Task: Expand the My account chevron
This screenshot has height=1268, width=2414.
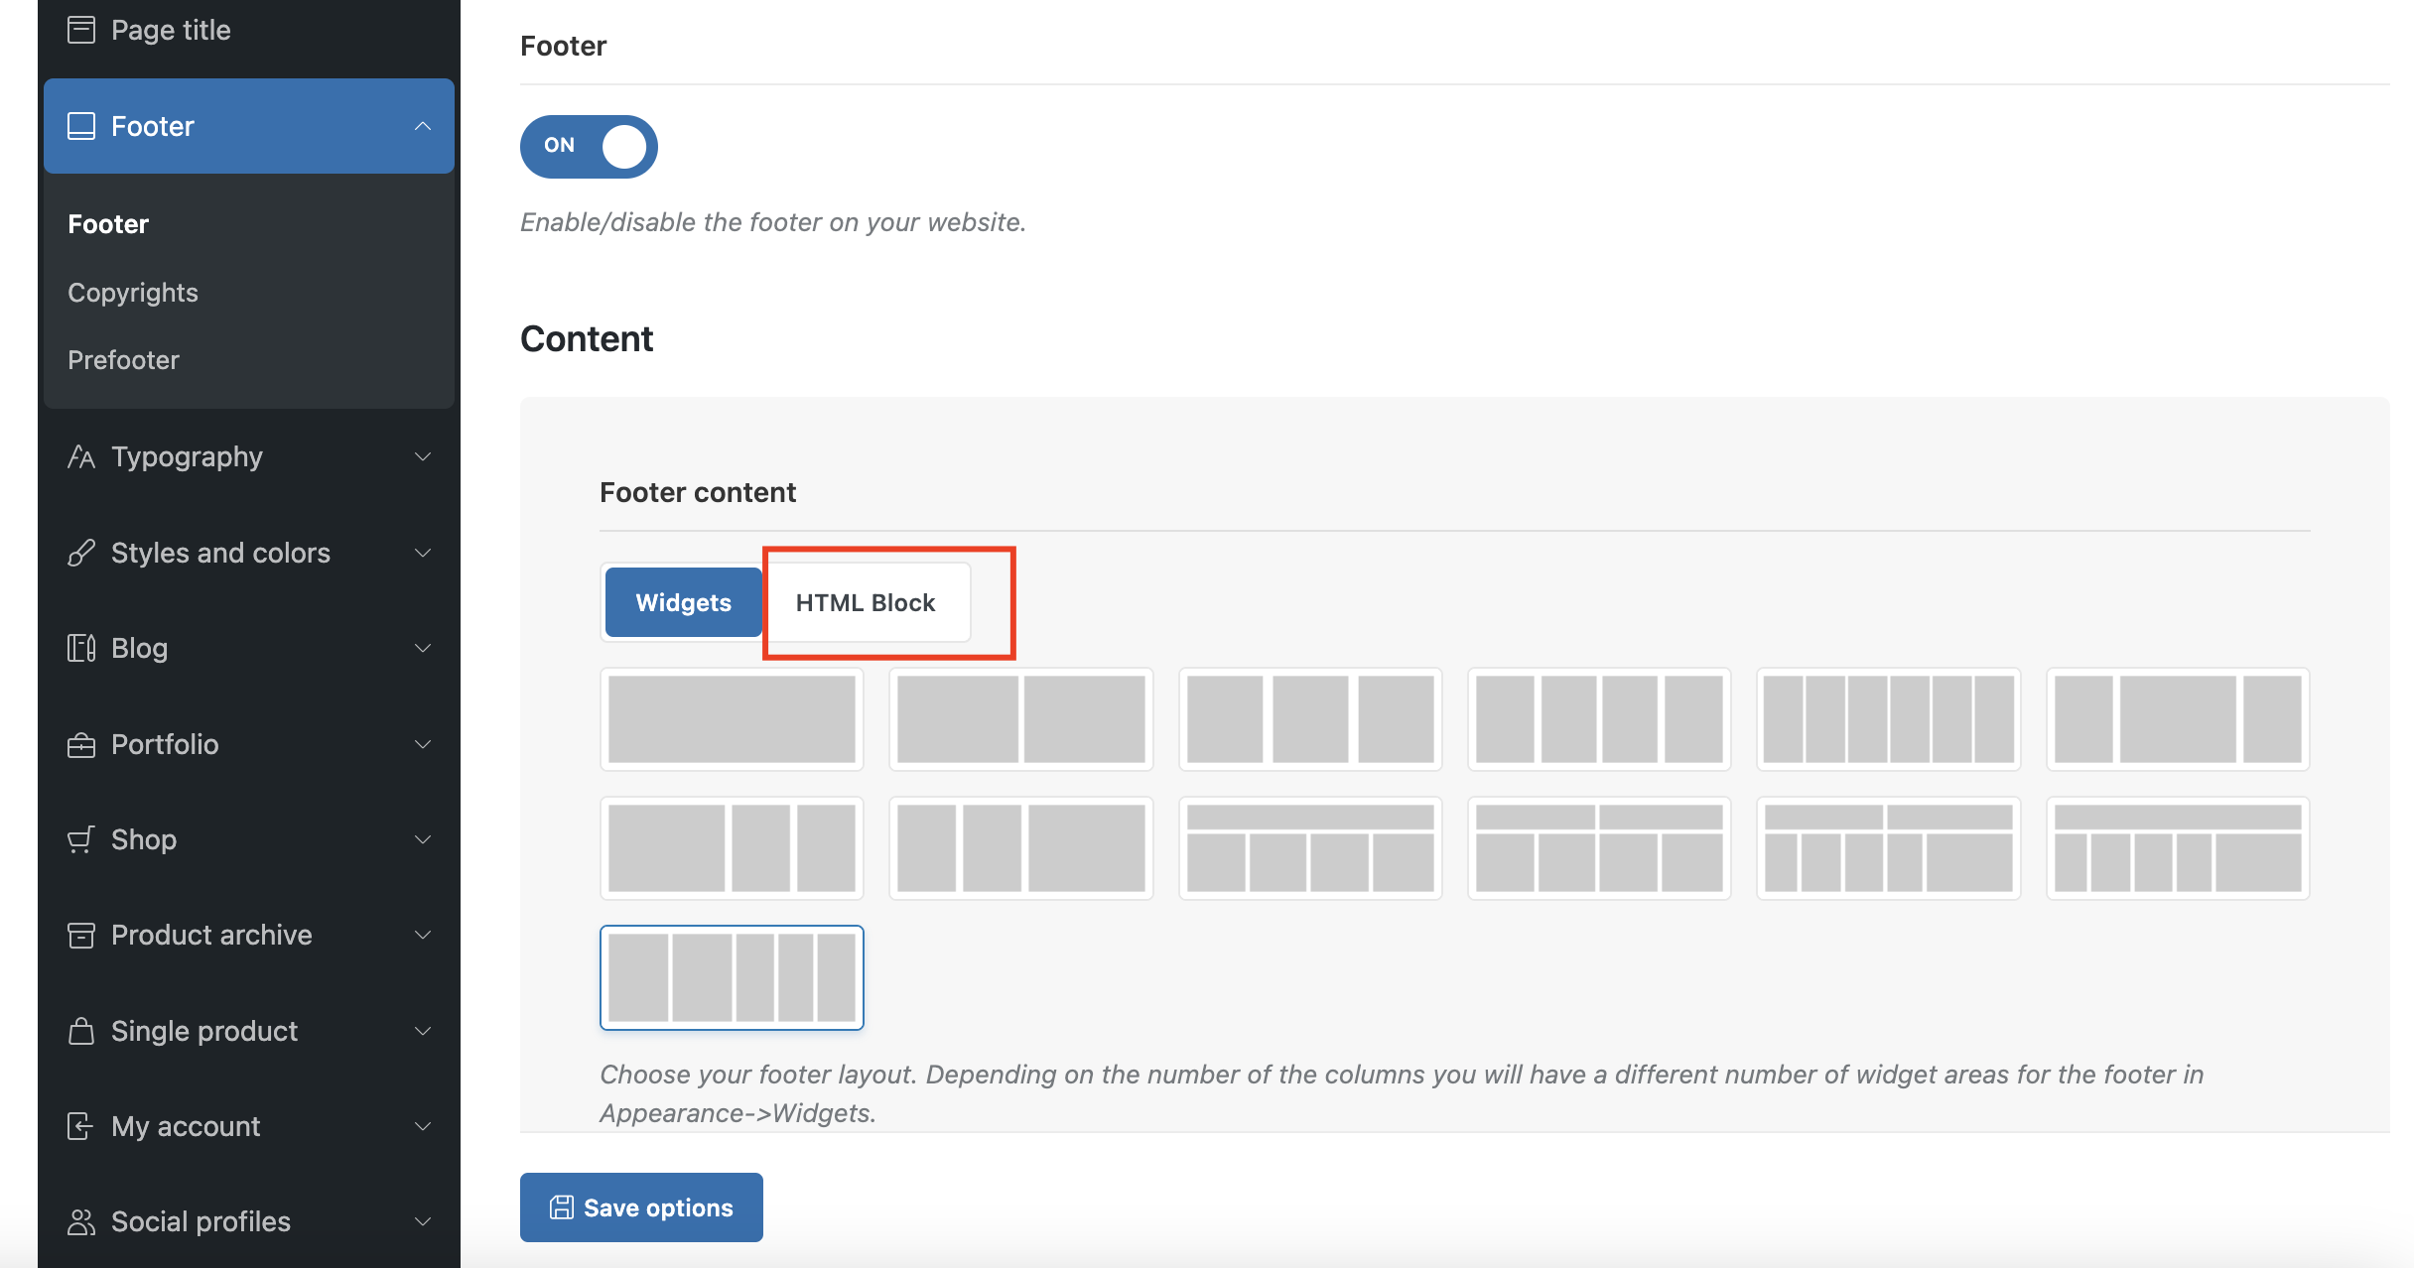Action: 423,1126
